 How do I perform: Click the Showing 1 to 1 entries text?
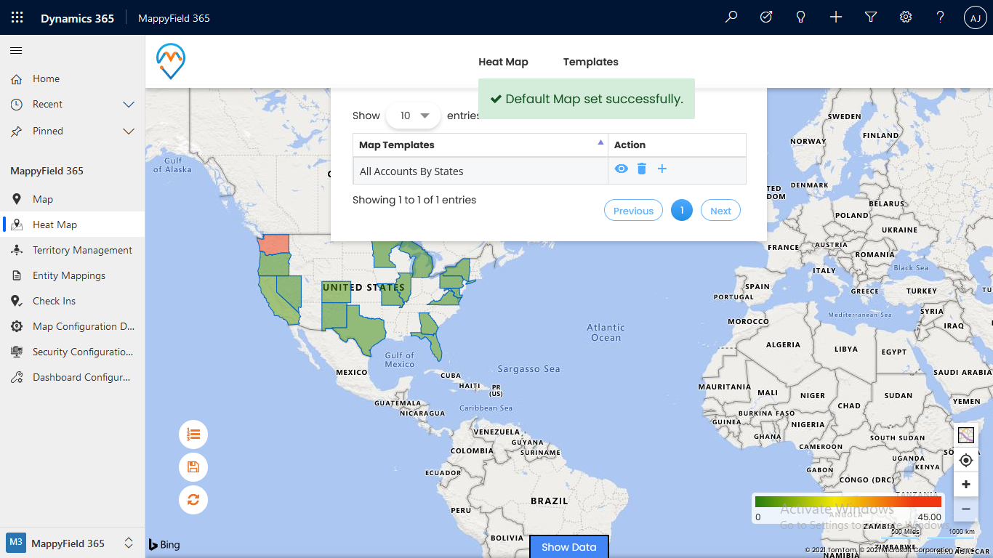click(414, 200)
